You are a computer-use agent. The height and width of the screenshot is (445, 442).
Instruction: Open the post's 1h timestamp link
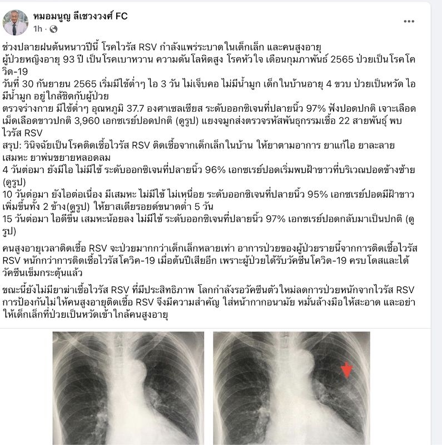37,29
